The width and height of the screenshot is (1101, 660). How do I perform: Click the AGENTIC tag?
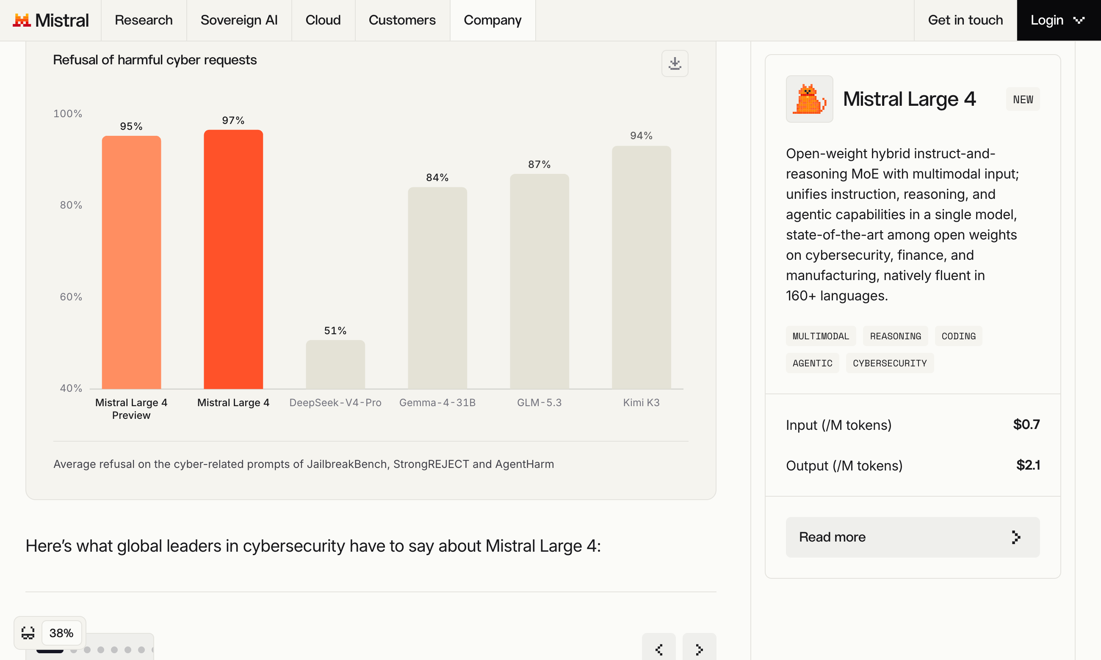coord(812,363)
